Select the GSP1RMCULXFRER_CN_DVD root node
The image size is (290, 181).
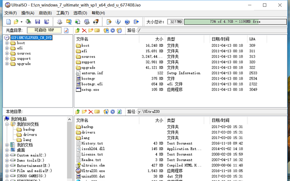(x=31, y=38)
